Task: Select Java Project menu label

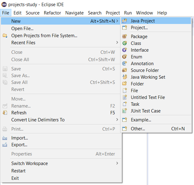Action: click(x=143, y=21)
